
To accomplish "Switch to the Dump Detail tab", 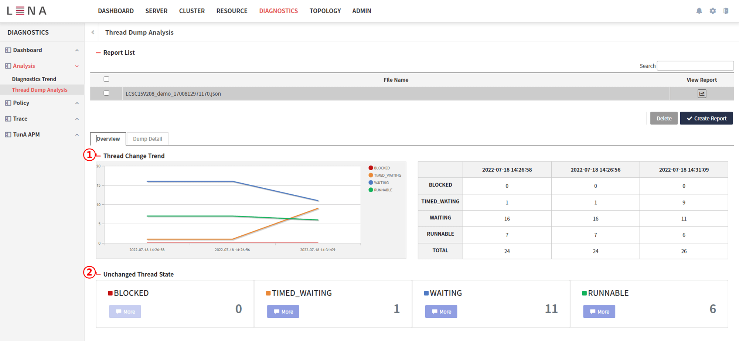I will tap(147, 139).
